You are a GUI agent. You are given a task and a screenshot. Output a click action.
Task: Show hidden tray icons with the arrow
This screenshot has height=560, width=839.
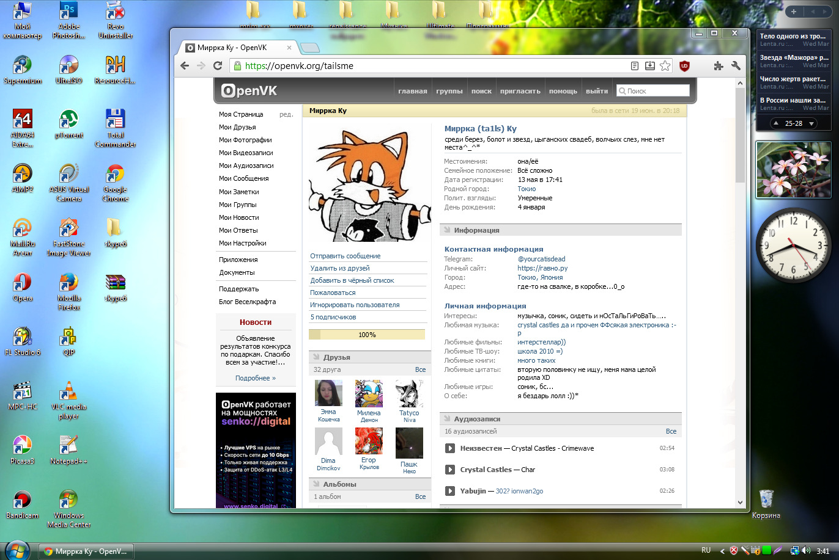point(722,551)
